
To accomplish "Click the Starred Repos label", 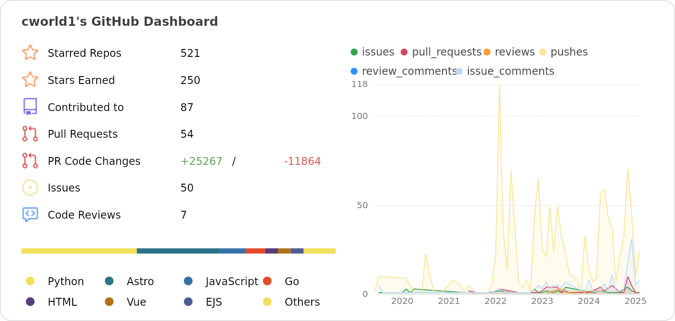I will tap(84, 53).
